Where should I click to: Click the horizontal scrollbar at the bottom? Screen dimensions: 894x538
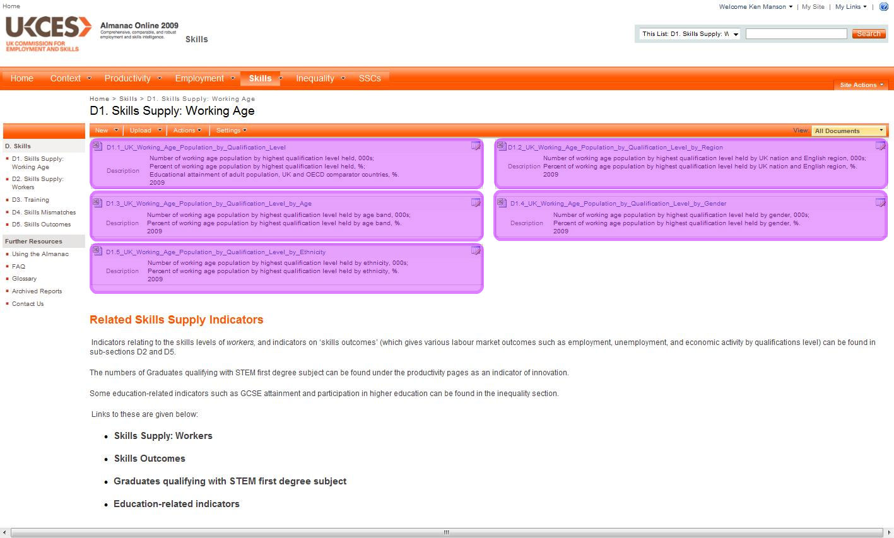(447, 532)
